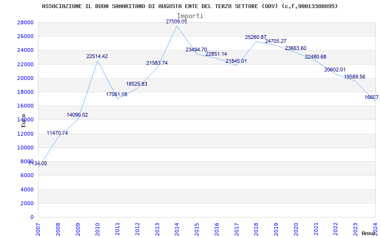Click the data label 17061.08
Viewport: 380px width, 238px height.
116,94
